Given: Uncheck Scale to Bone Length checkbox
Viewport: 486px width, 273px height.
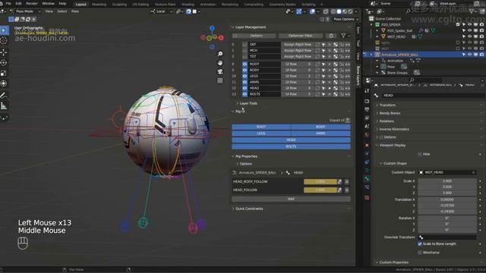Looking at the screenshot, I should click(x=420, y=244).
